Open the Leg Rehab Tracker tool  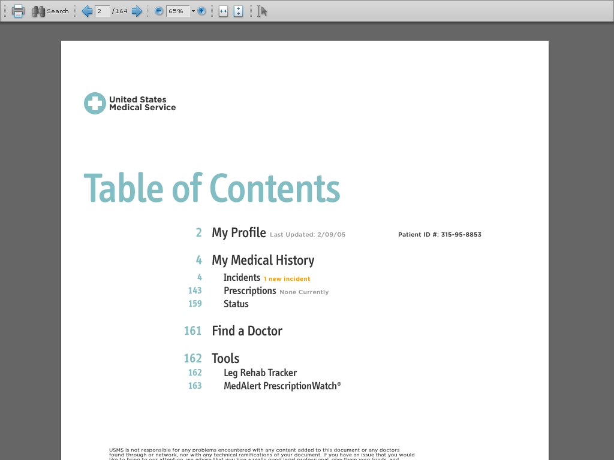(260, 373)
